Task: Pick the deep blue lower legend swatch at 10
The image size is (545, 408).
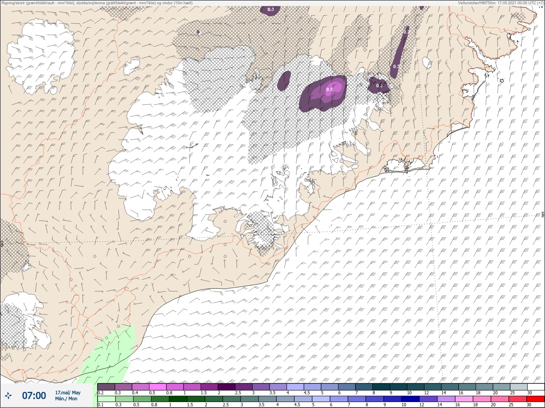Action: tap(410, 399)
